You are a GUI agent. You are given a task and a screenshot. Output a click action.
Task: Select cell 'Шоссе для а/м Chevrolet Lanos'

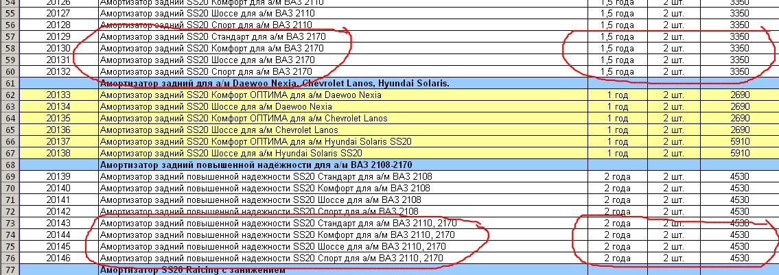tap(342, 130)
